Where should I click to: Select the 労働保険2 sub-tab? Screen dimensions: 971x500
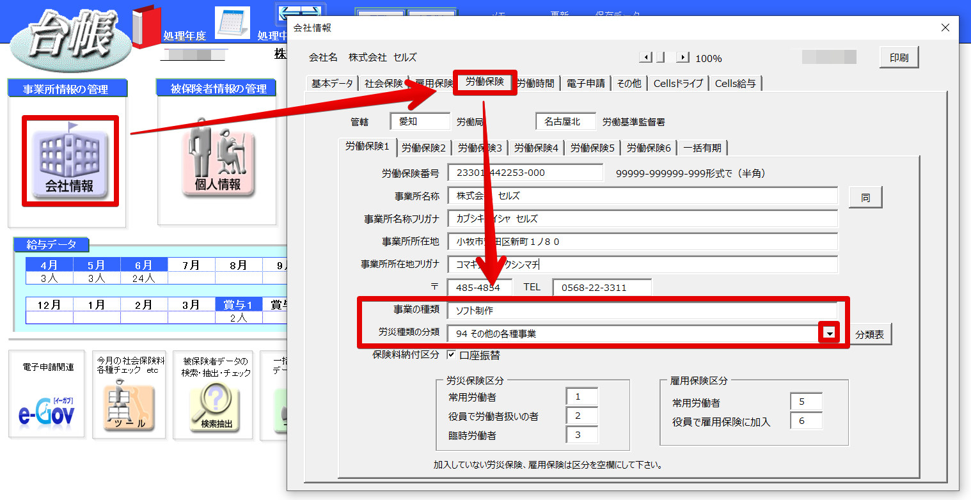[424, 148]
